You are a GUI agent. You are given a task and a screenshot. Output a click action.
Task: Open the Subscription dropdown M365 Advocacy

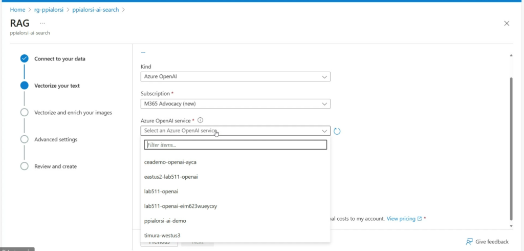235,104
